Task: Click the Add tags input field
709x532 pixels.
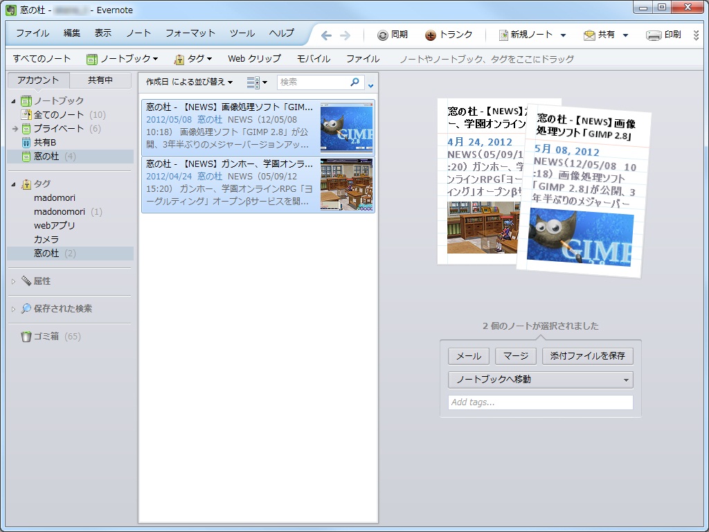Action: [540, 402]
